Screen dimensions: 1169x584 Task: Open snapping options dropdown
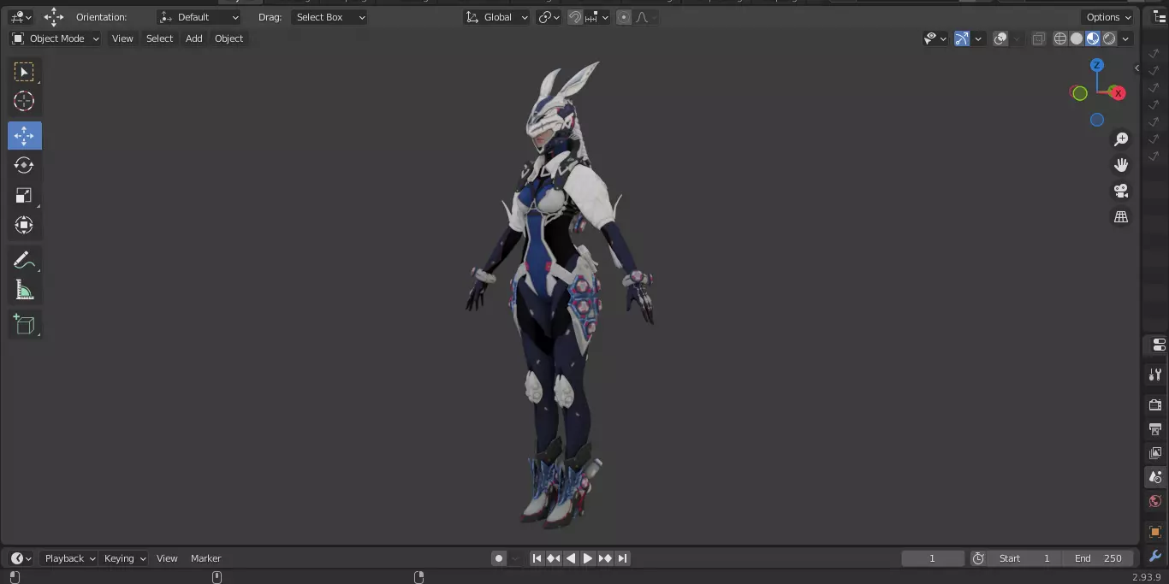(597, 17)
